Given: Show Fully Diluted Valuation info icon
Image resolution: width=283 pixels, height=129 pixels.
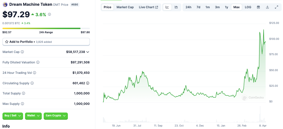Looking at the screenshot, I should click(x=38, y=62).
